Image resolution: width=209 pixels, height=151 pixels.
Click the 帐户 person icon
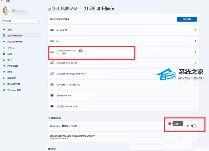coord(4,60)
